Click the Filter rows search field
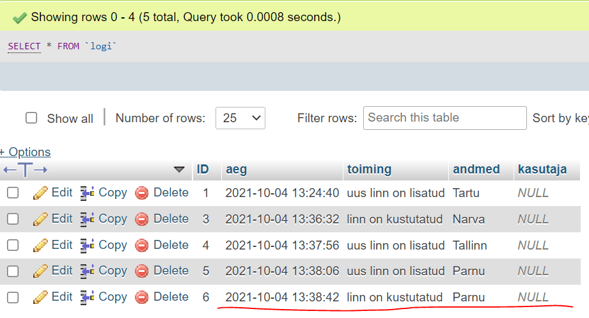The width and height of the screenshot is (589, 318). tap(444, 118)
